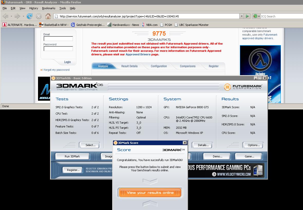Click the Futuremark Corporation logo in 3DMark06
The height and width of the screenshot is (210, 303).
(243, 87)
